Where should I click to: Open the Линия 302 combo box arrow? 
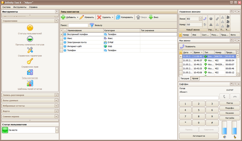click(x=200, y=19)
